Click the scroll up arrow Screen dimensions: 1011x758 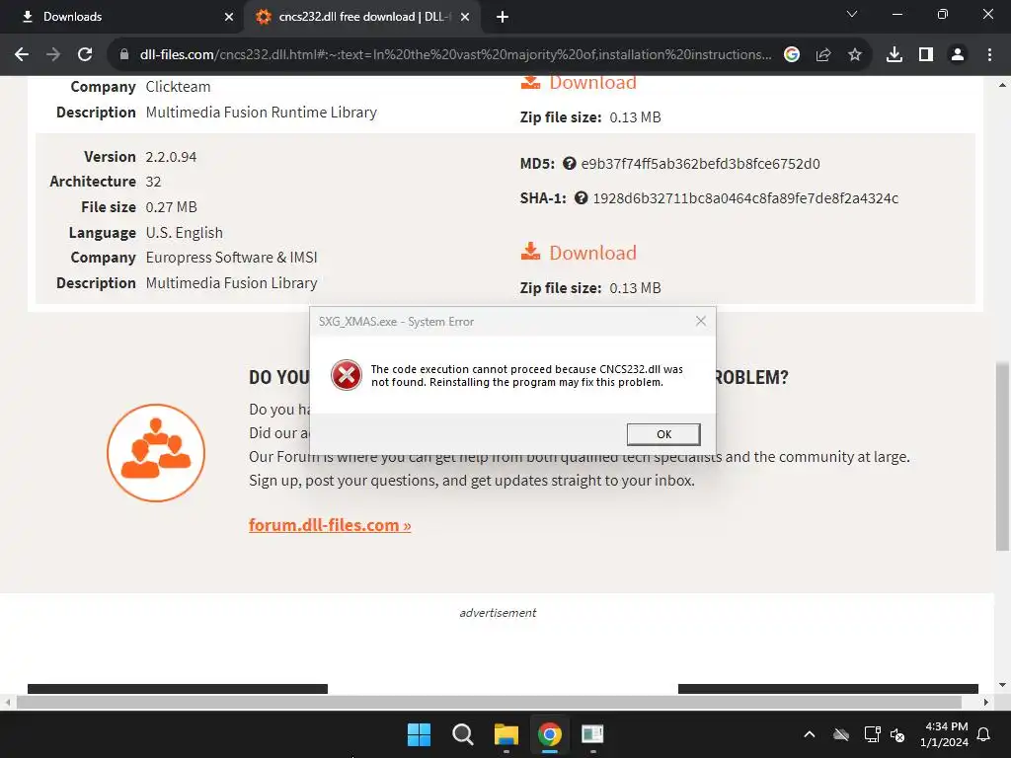[x=1003, y=85]
